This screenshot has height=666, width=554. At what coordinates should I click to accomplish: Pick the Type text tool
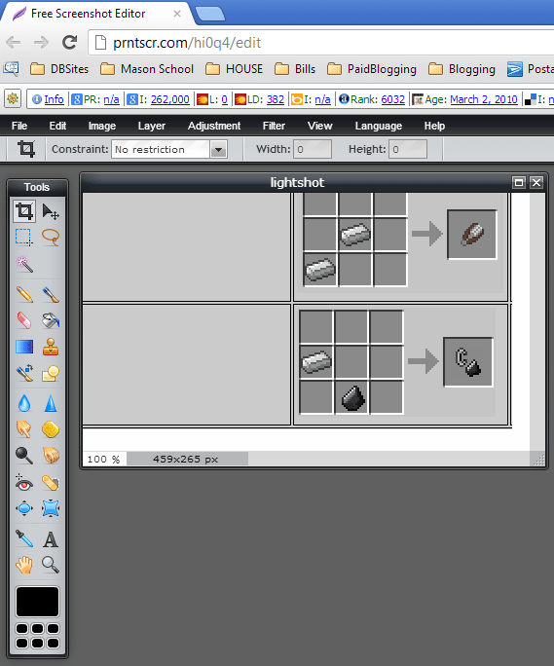[x=51, y=538]
